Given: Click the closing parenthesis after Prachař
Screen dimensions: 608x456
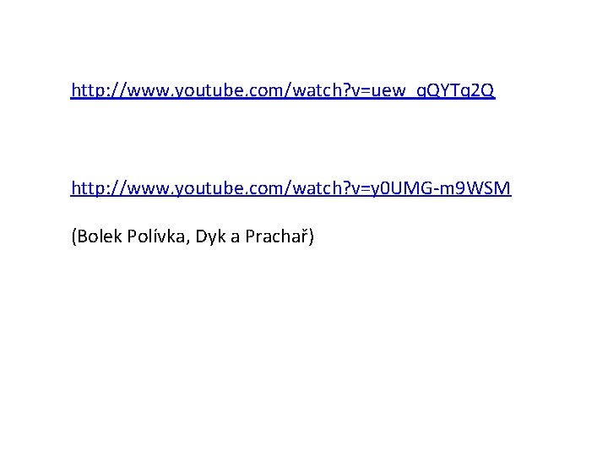Looking at the screenshot, I should tap(312, 236).
